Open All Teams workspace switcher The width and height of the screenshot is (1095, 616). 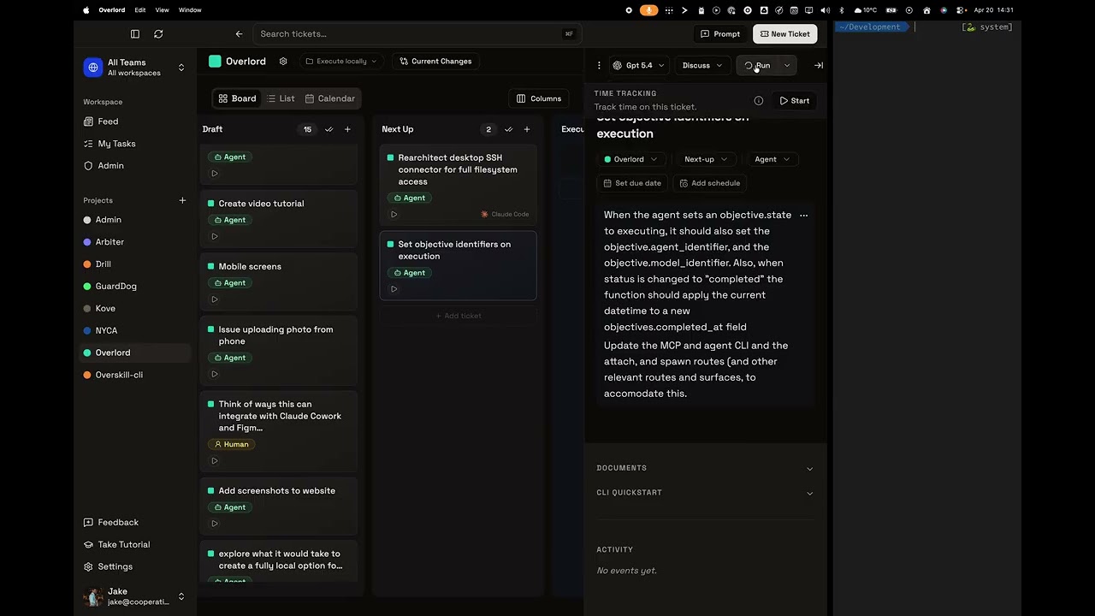point(134,68)
